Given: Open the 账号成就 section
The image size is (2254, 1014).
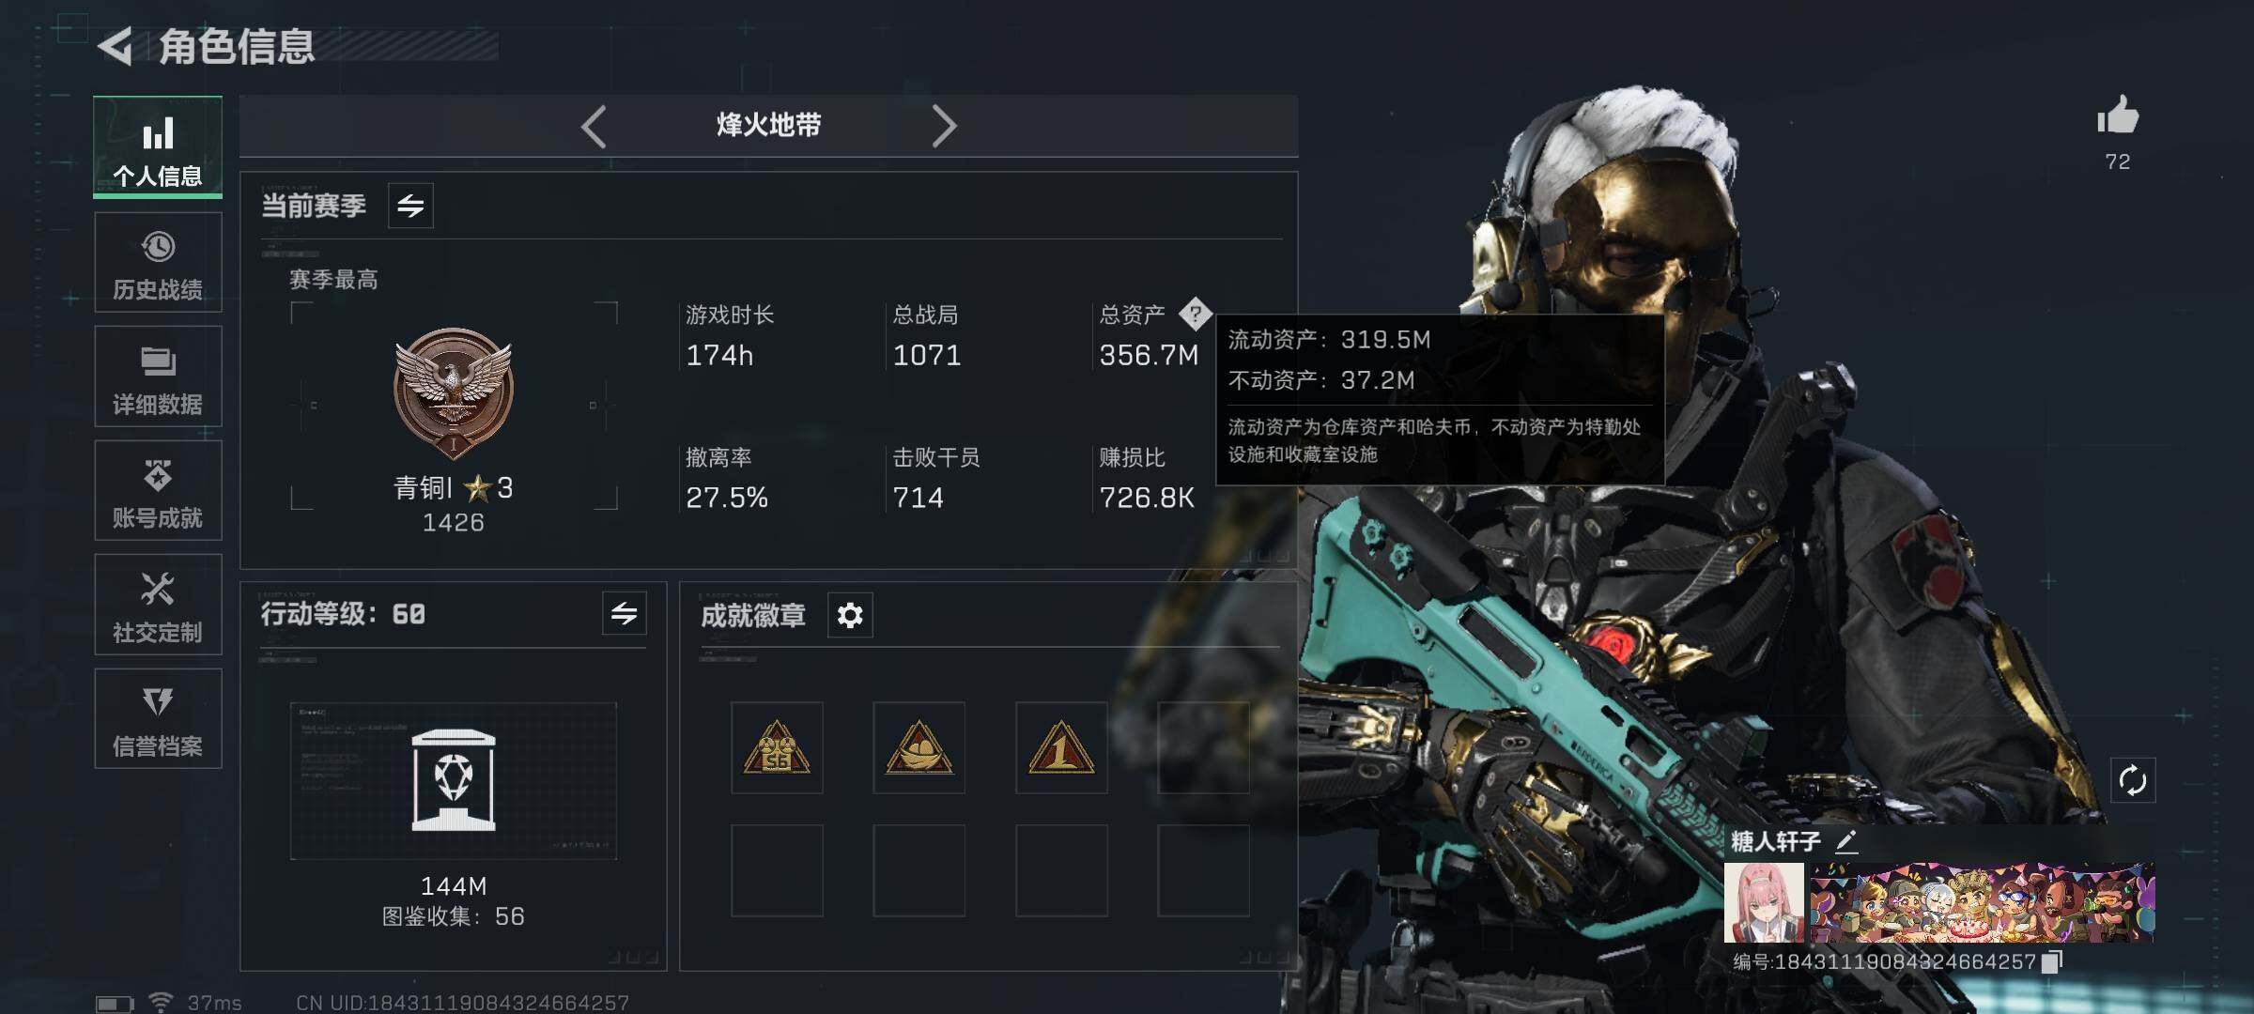Looking at the screenshot, I should pos(158,490).
